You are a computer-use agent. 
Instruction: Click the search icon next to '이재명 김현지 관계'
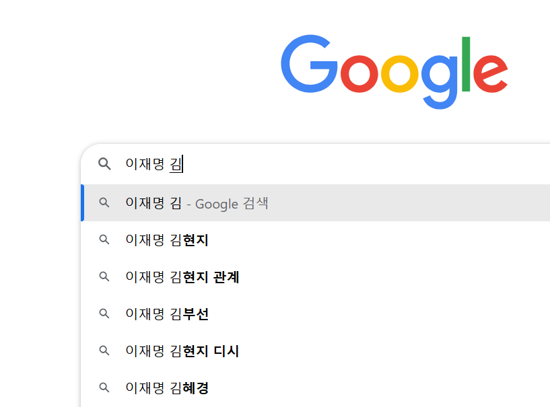104,276
